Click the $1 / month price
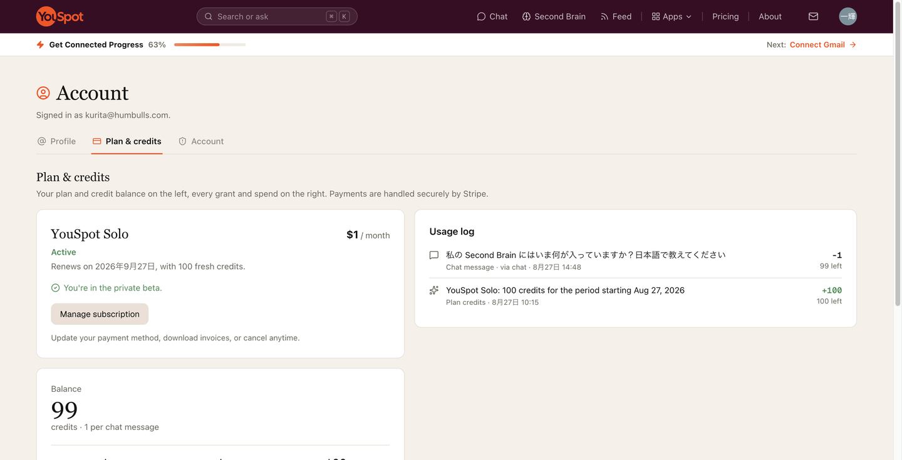Screen dimensions: 902x460 pyautogui.click(x=368, y=235)
